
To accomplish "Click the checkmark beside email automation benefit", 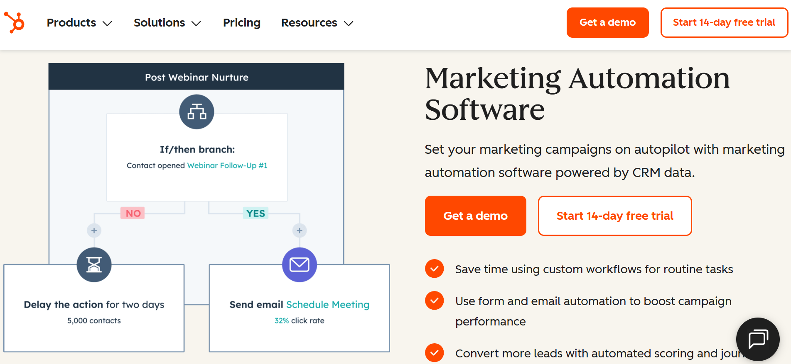I will point(434,301).
